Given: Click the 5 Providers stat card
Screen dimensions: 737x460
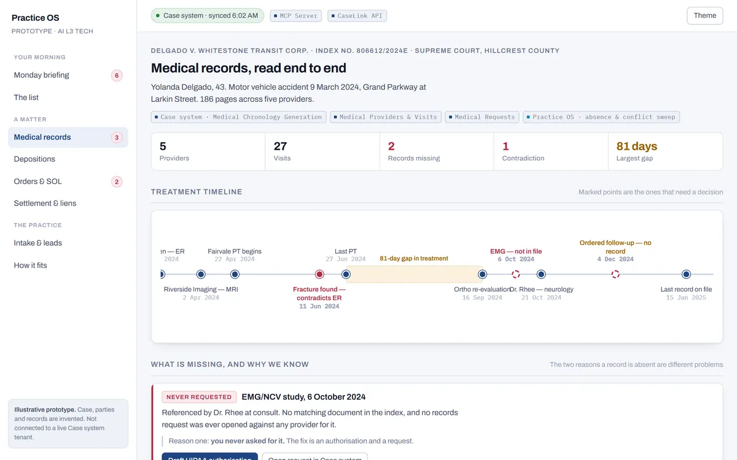Looking at the screenshot, I should tap(208, 151).
